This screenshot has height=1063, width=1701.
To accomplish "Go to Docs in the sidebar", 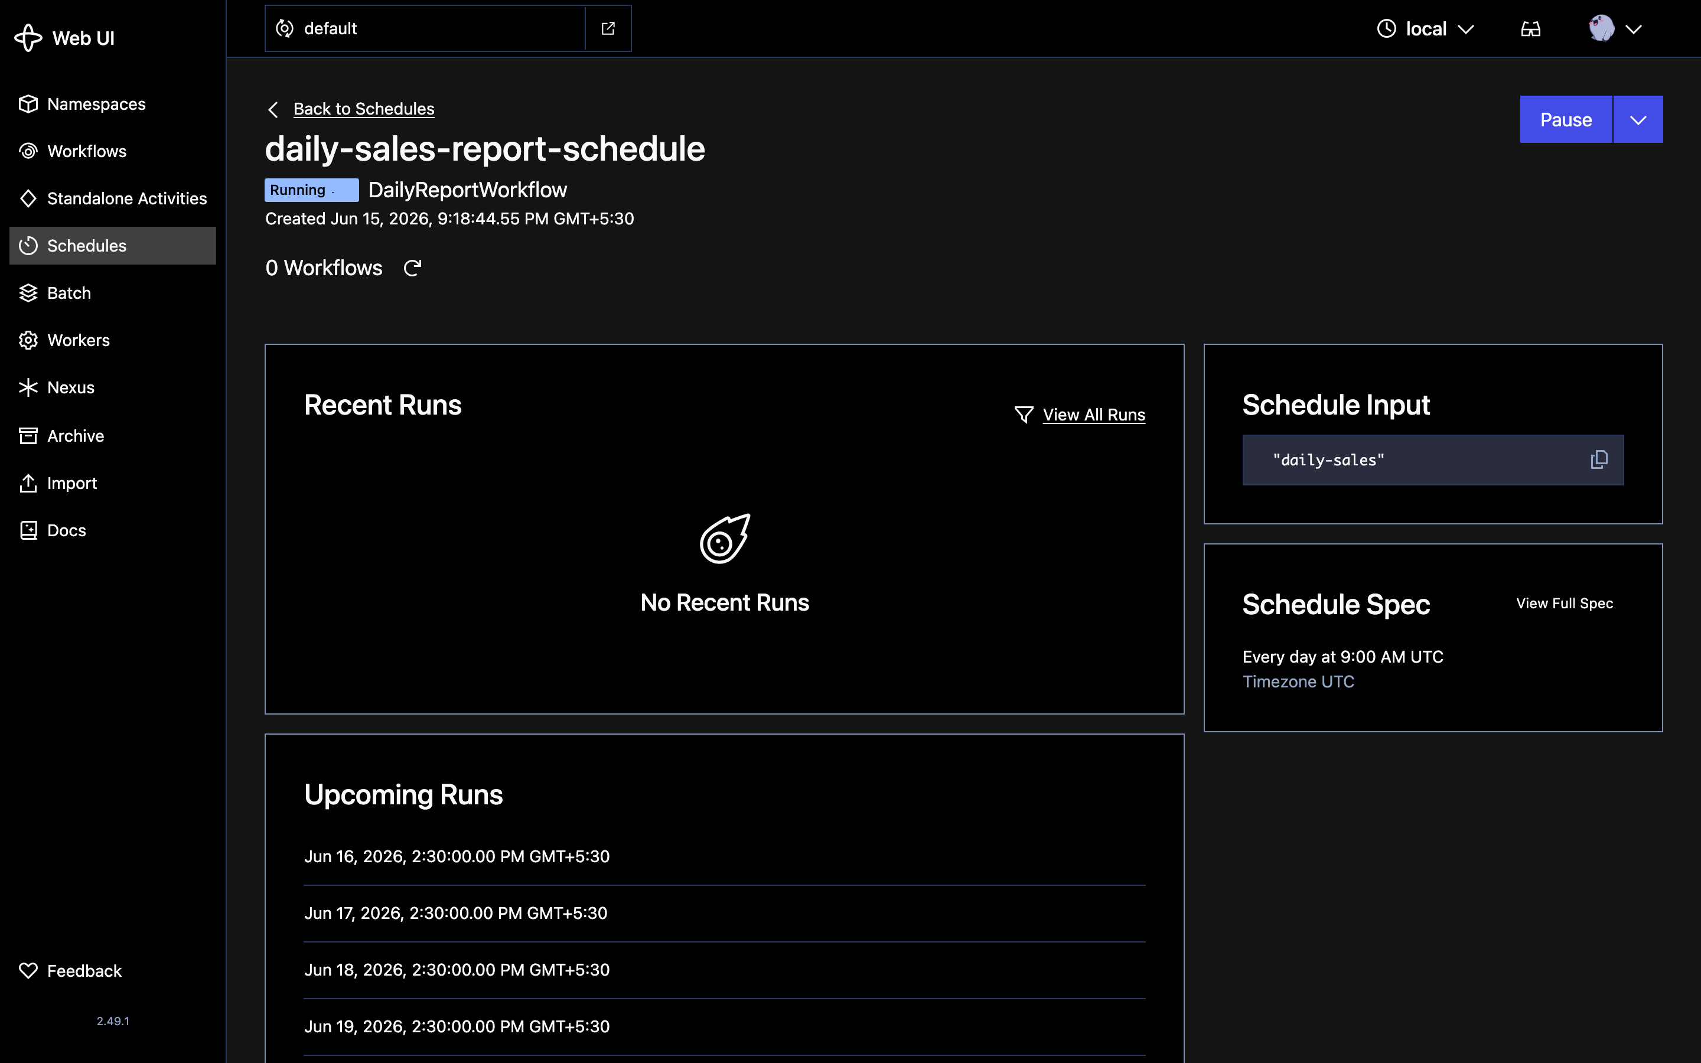I will pyautogui.click(x=112, y=530).
